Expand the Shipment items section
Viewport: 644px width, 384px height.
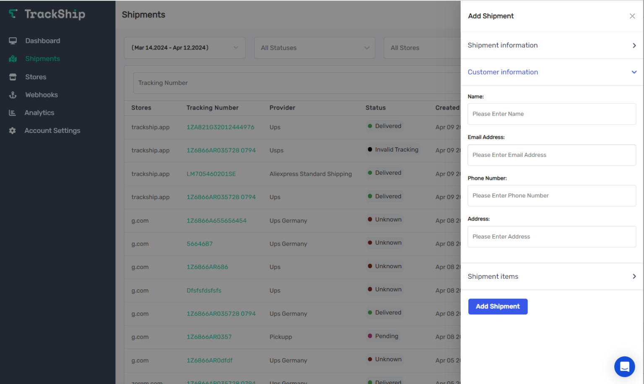click(552, 276)
